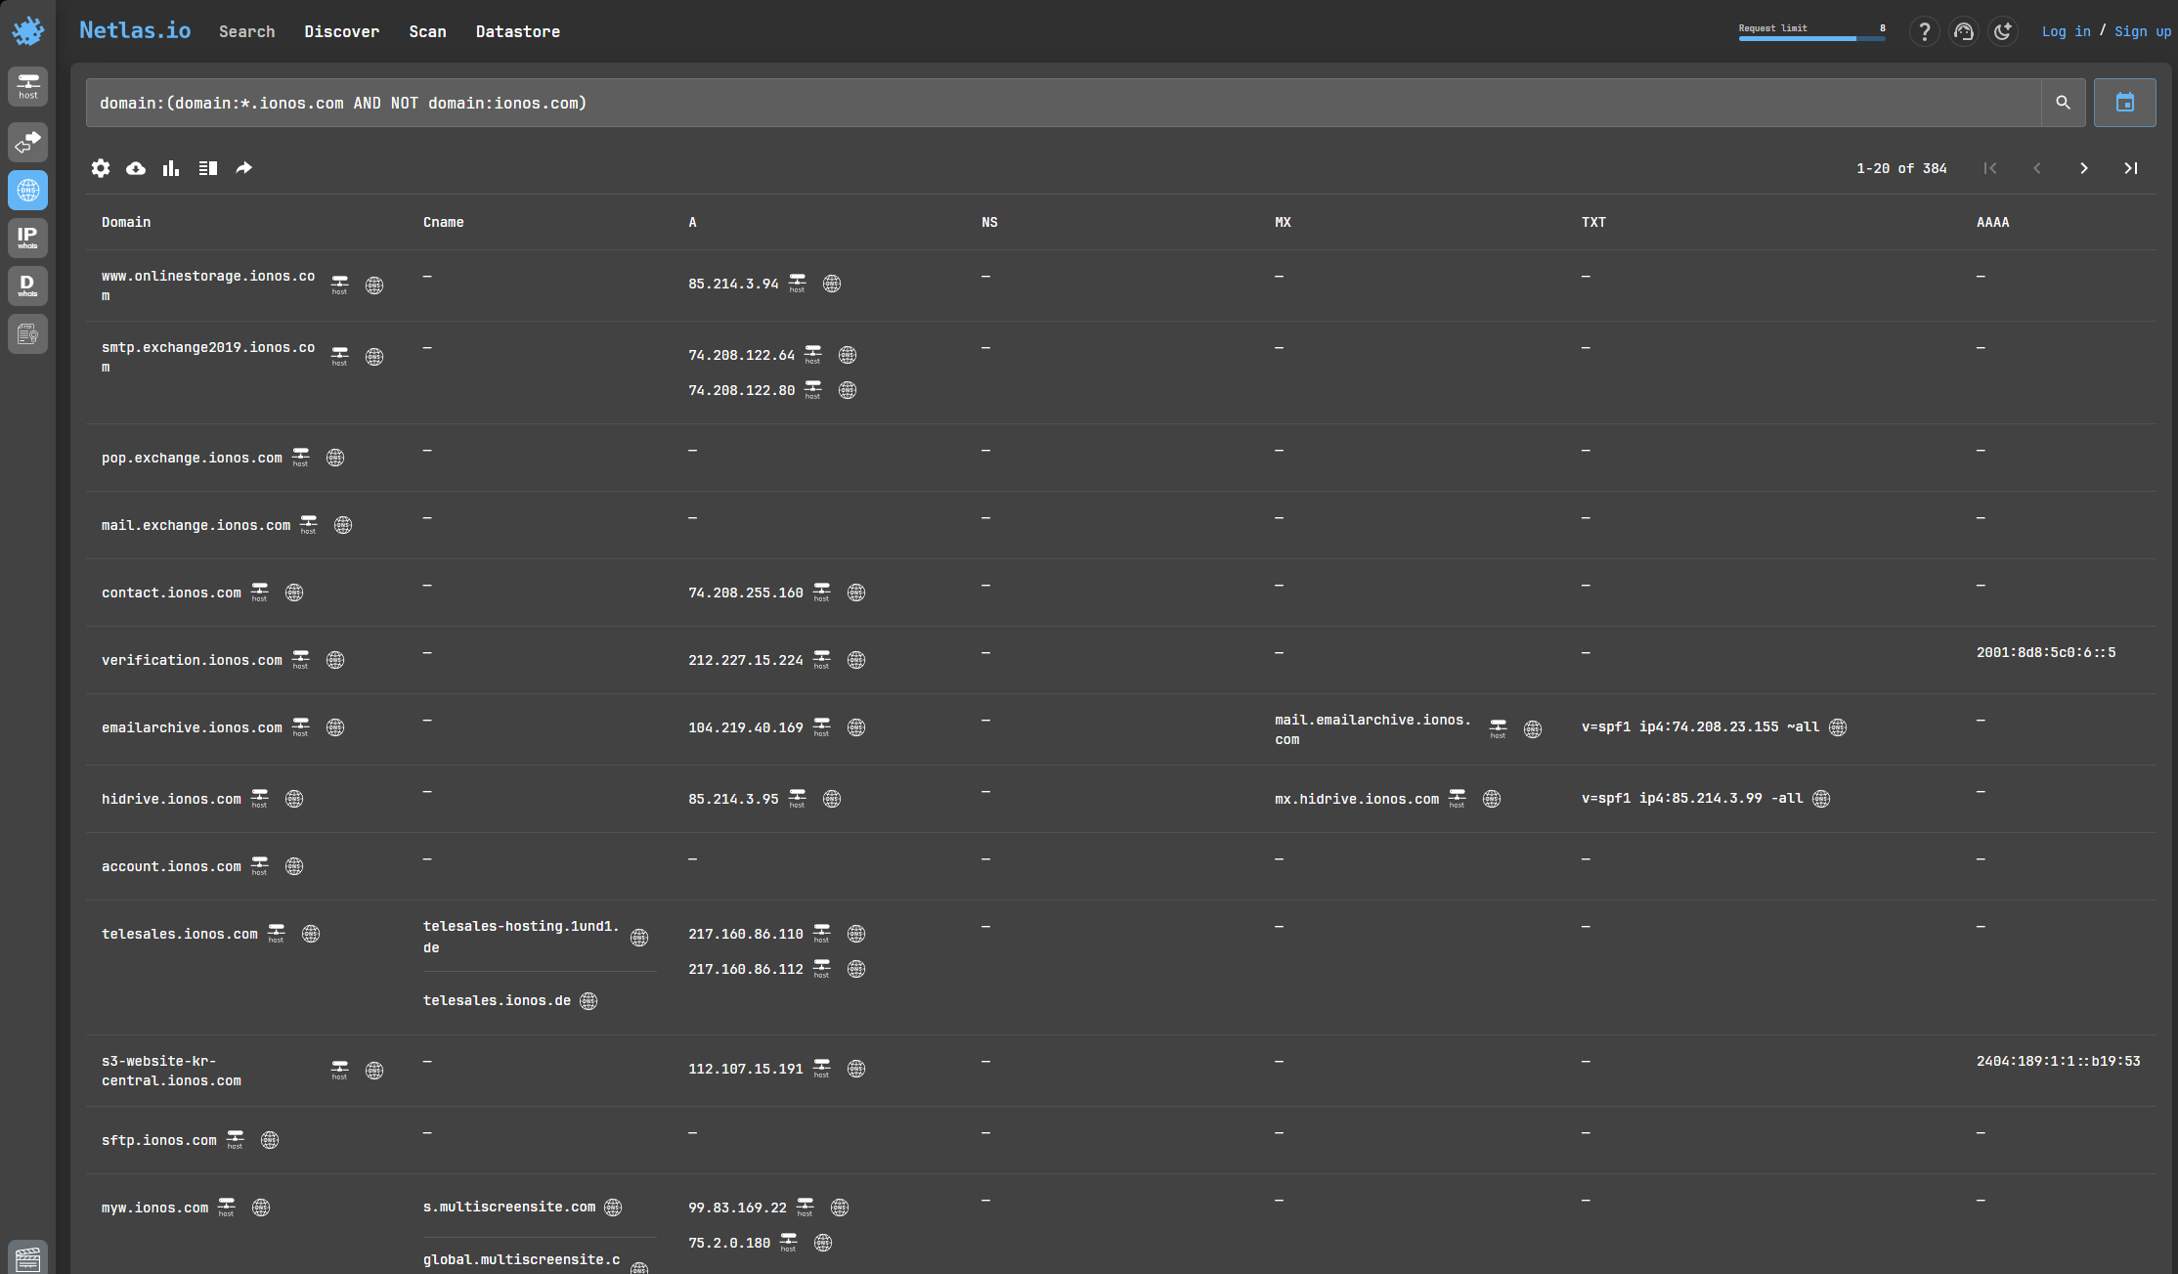Click the share arrow icon
Viewport: 2178px width, 1274px height.
tap(244, 168)
